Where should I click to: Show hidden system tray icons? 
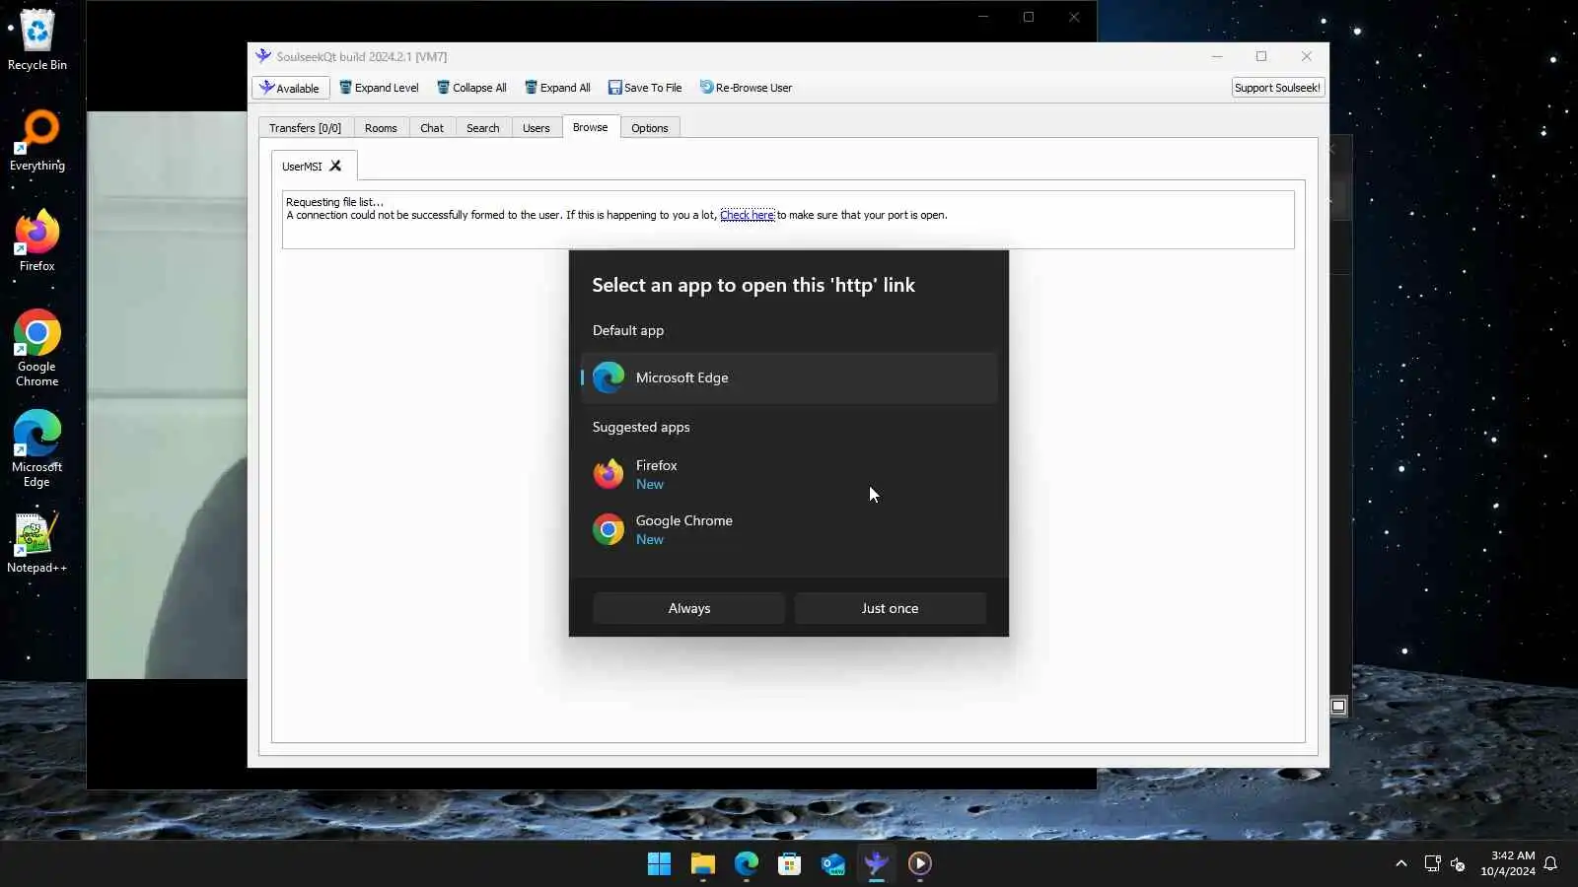tap(1400, 863)
